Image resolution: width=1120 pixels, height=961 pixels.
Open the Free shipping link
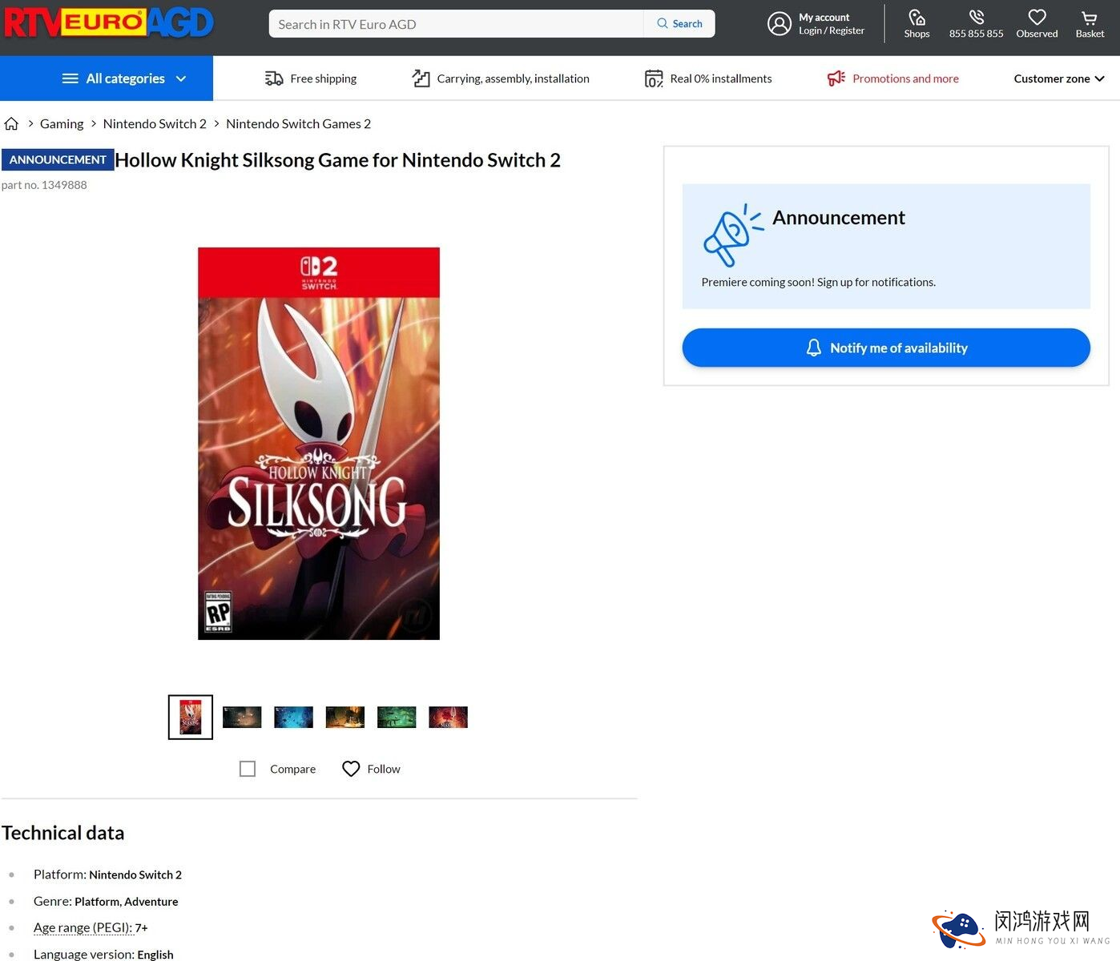(x=324, y=78)
